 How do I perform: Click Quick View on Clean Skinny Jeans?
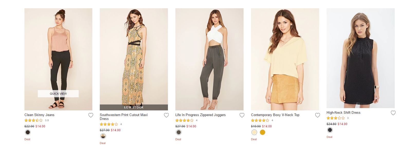[58, 94]
